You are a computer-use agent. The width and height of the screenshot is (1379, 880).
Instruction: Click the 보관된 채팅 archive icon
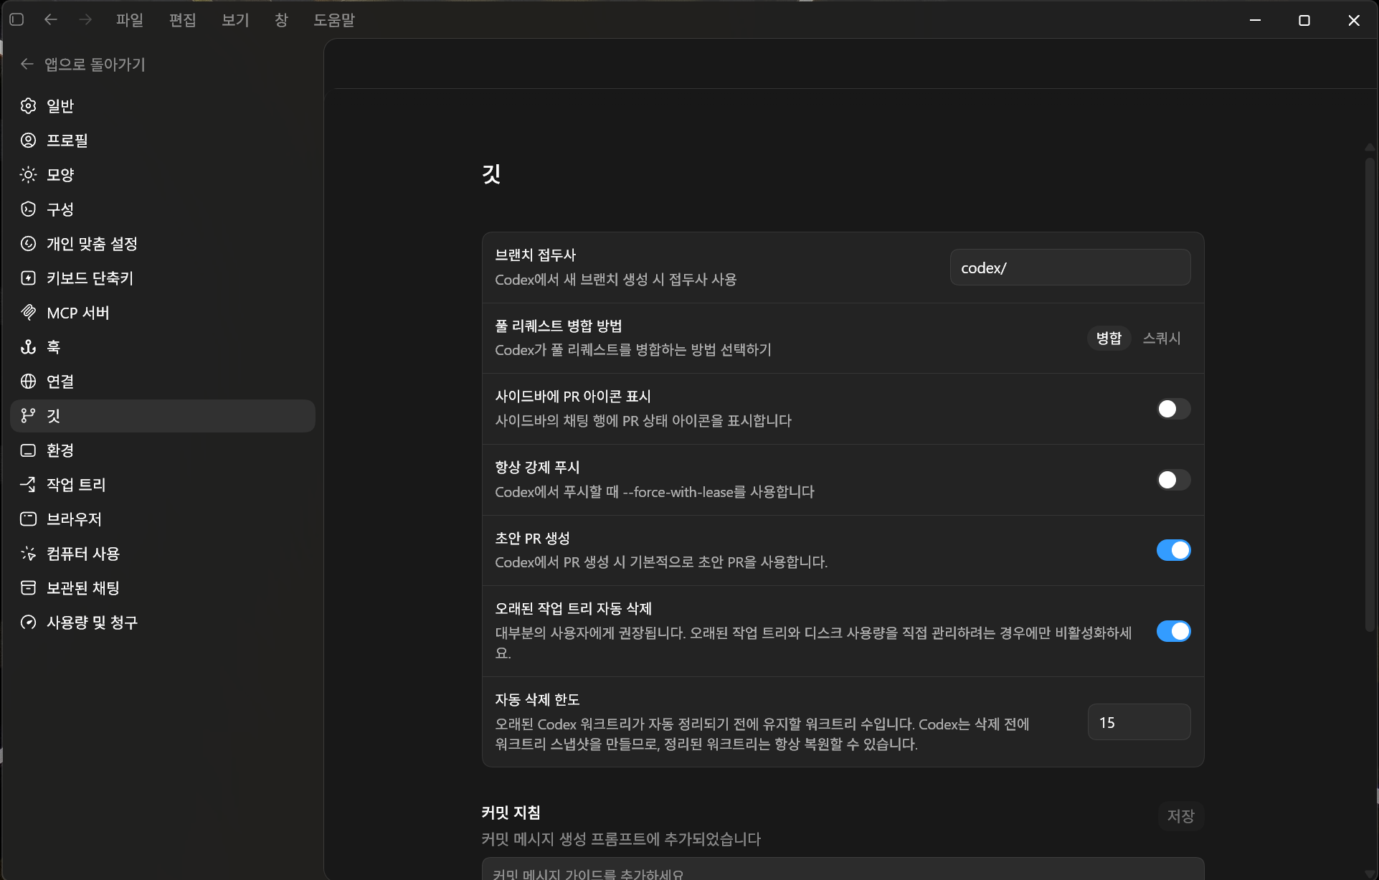pos(28,588)
